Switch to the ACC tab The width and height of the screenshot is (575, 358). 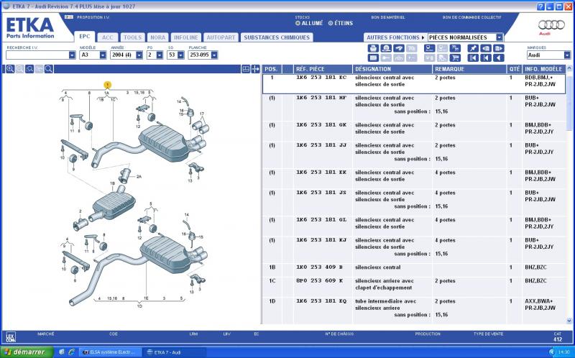[108, 37]
